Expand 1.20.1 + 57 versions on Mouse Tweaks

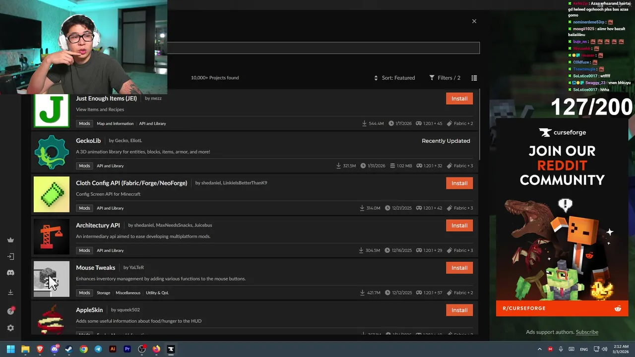[429, 293]
